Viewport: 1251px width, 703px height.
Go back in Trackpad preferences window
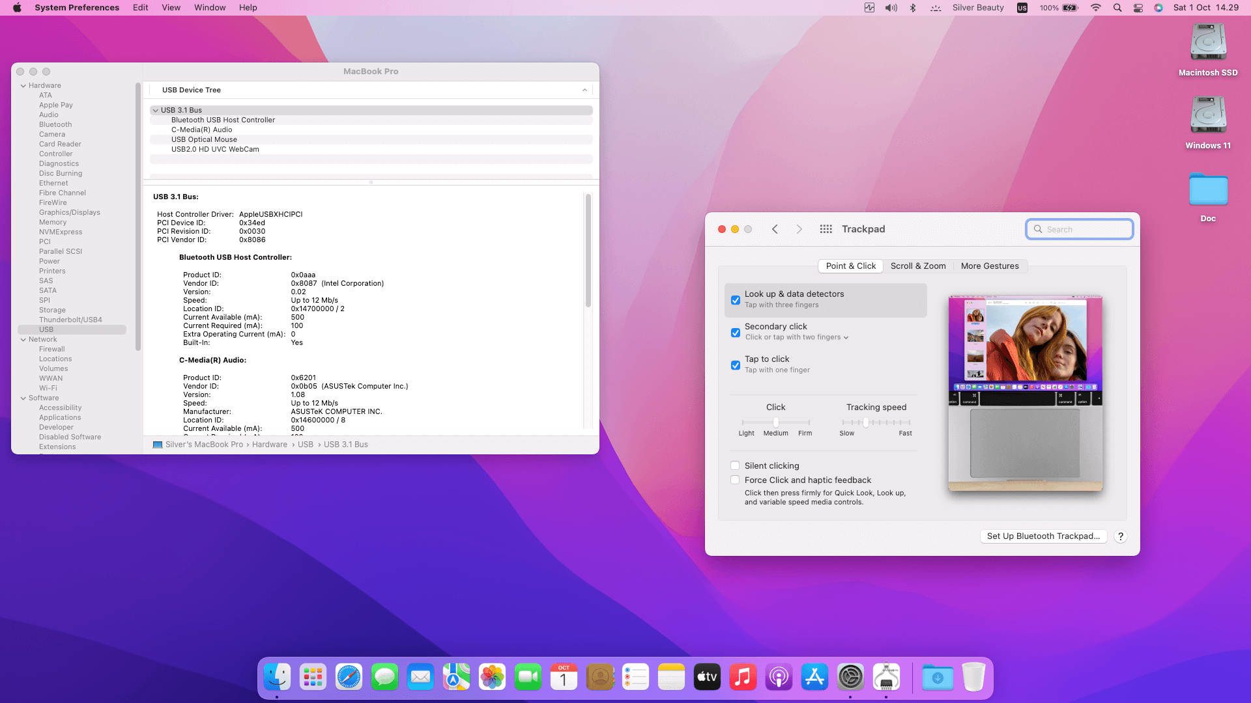775,229
